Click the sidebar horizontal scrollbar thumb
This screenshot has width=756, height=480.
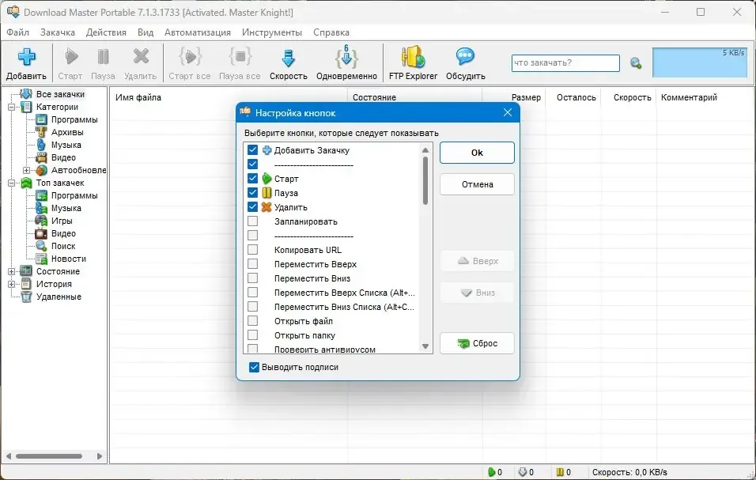(x=49, y=456)
